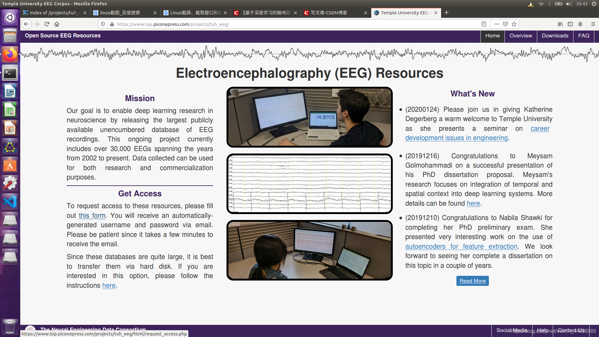Open Ubuntu dash search in launcher

(10, 17)
